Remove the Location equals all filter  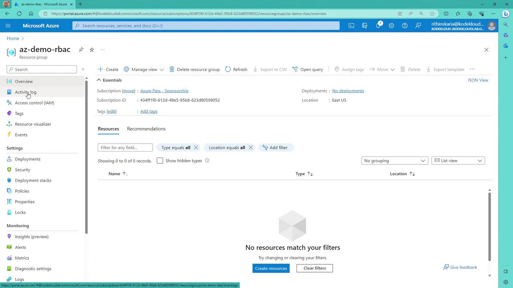[x=250, y=148]
